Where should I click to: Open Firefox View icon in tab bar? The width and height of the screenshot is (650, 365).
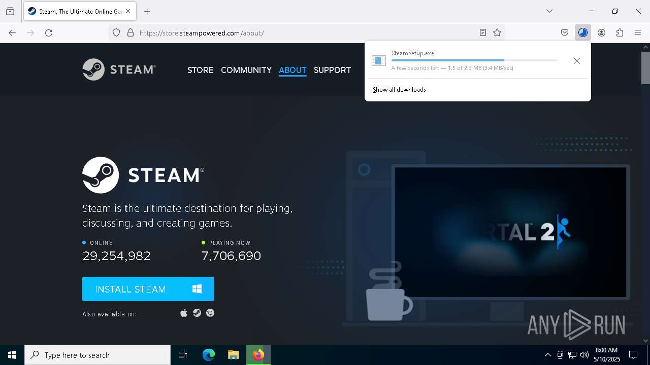[10, 11]
